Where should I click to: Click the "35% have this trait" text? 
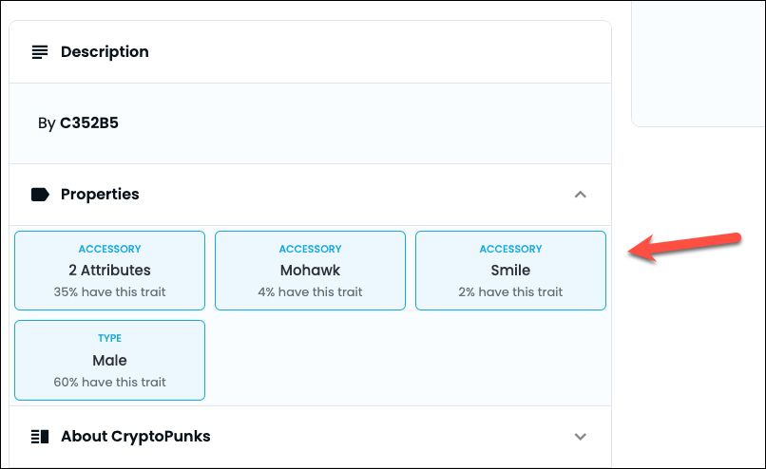pyautogui.click(x=109, y=292)
